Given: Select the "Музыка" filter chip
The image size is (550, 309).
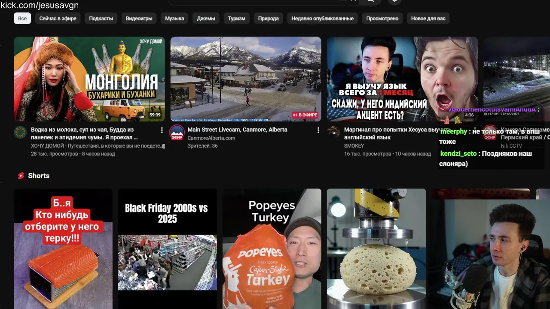Looking at the screenshot, I should (x=174, y=18).
